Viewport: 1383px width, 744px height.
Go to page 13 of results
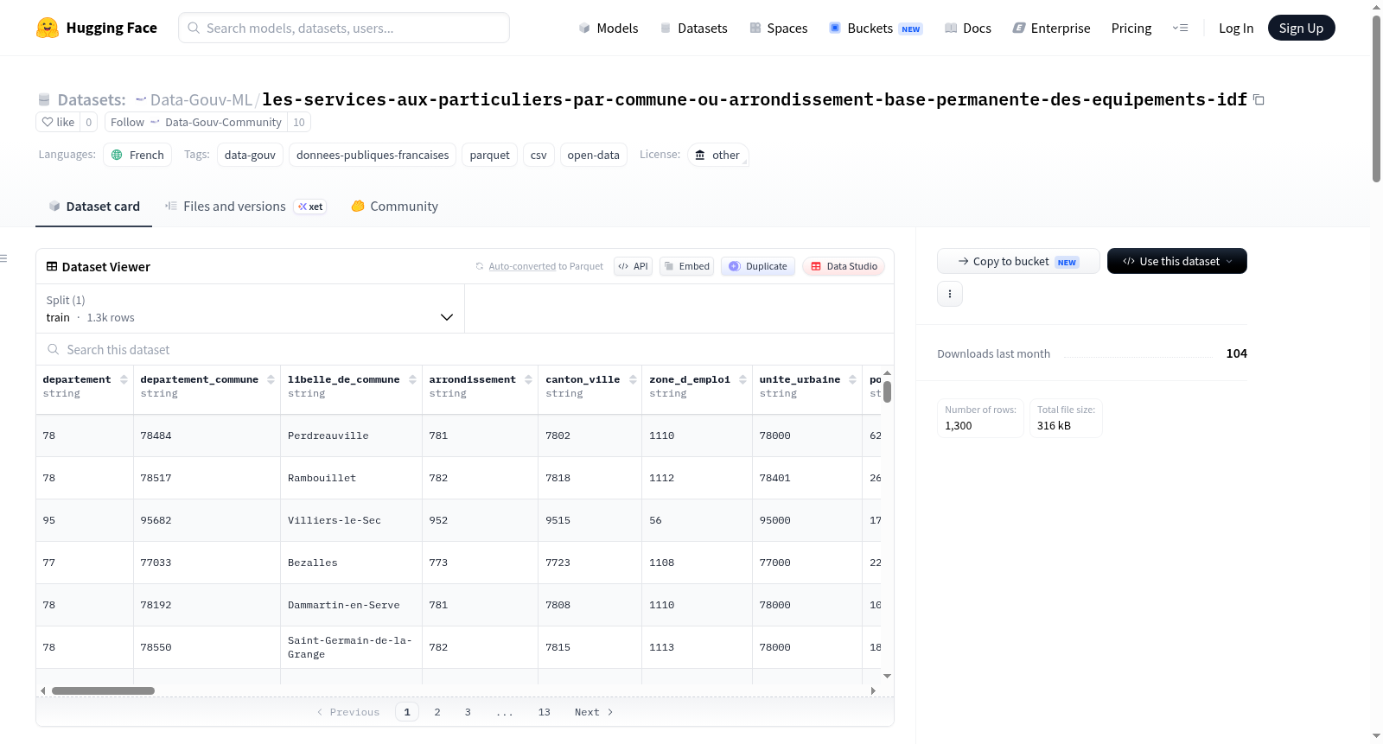[x=544, y=712]
